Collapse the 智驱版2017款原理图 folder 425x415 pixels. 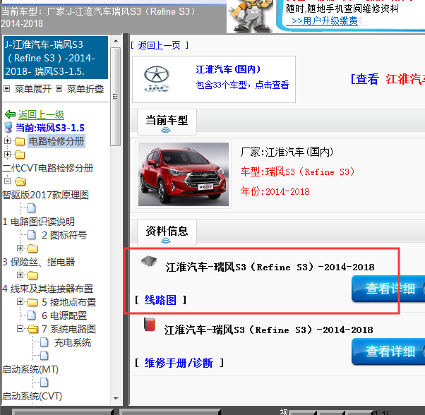[7, 181]
